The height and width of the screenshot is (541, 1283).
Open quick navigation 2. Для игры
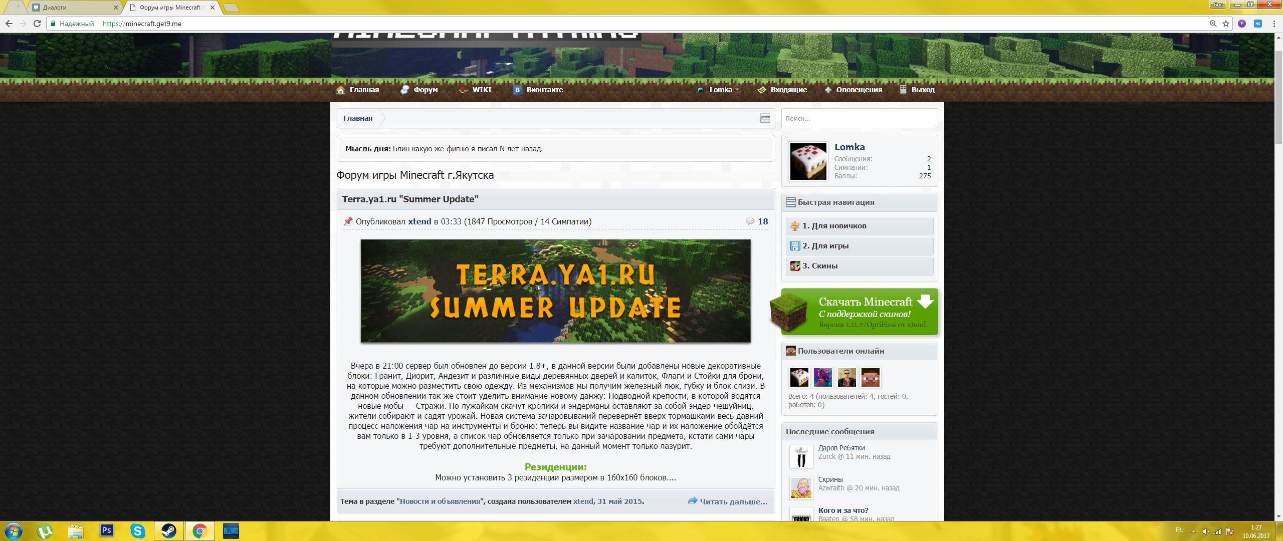(860, 246)
